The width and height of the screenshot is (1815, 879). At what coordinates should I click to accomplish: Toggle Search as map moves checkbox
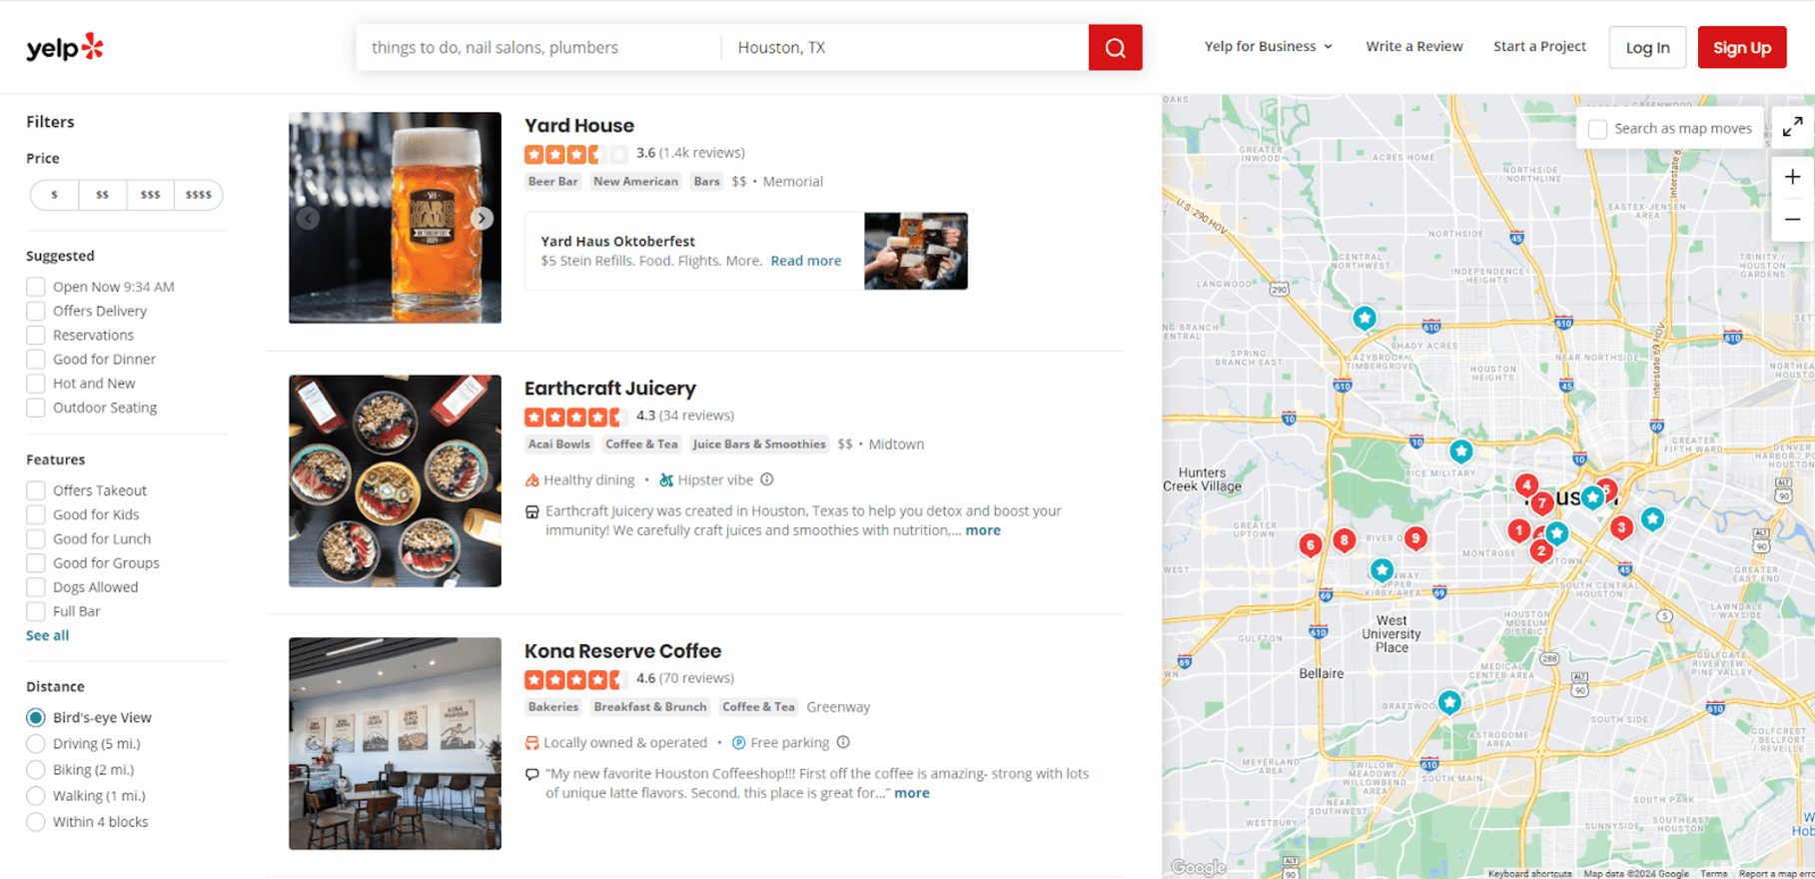tap(1597, 129)
